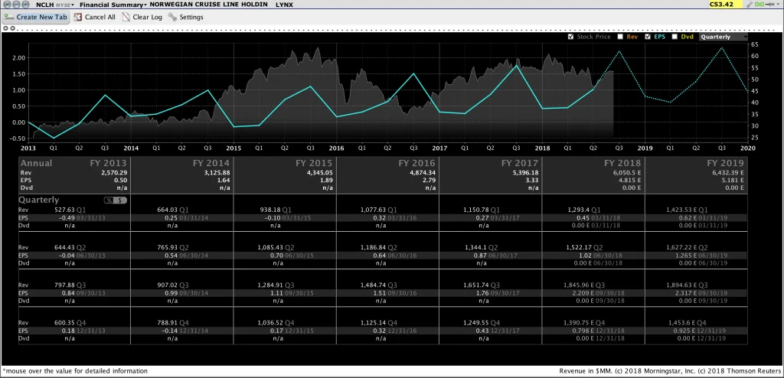The height and width of the screenshot is (378, 784).
Task: Click the Cancel All button label
Action: pos(100,17)
